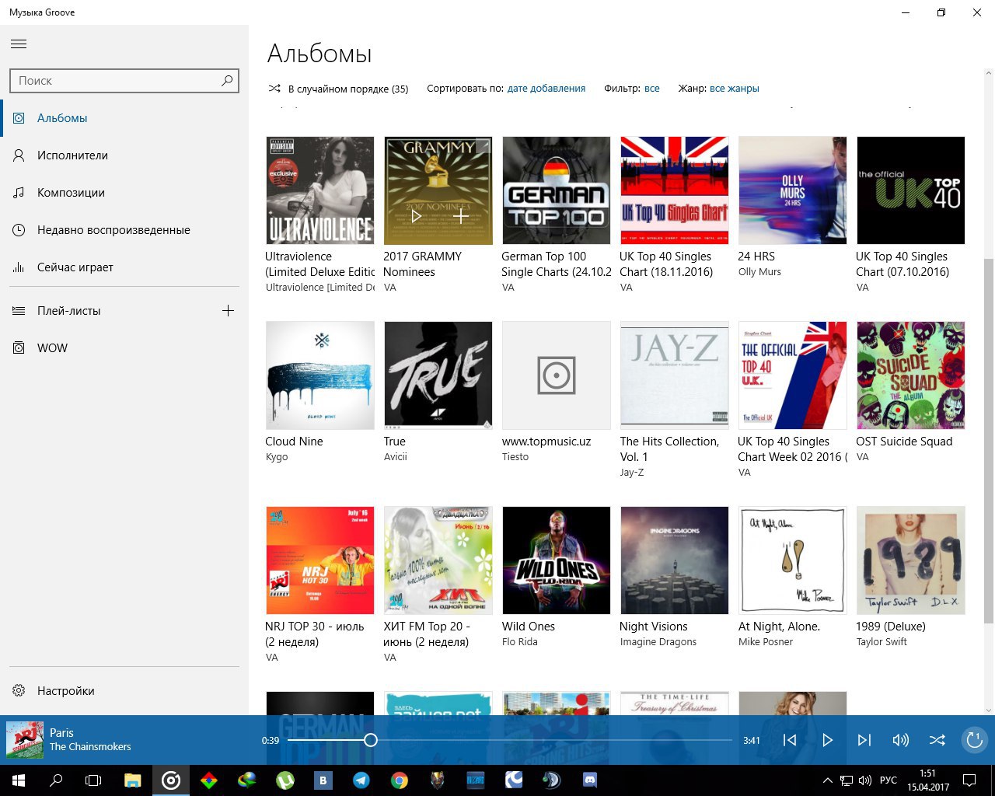Click the albums vertical scrollbar

pos(989,440)
